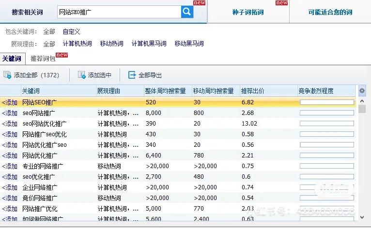Viewport: 371px width, 228px height.
Task: Select the 竞价网络推广 keyword cell
Action: coord(40,198)
